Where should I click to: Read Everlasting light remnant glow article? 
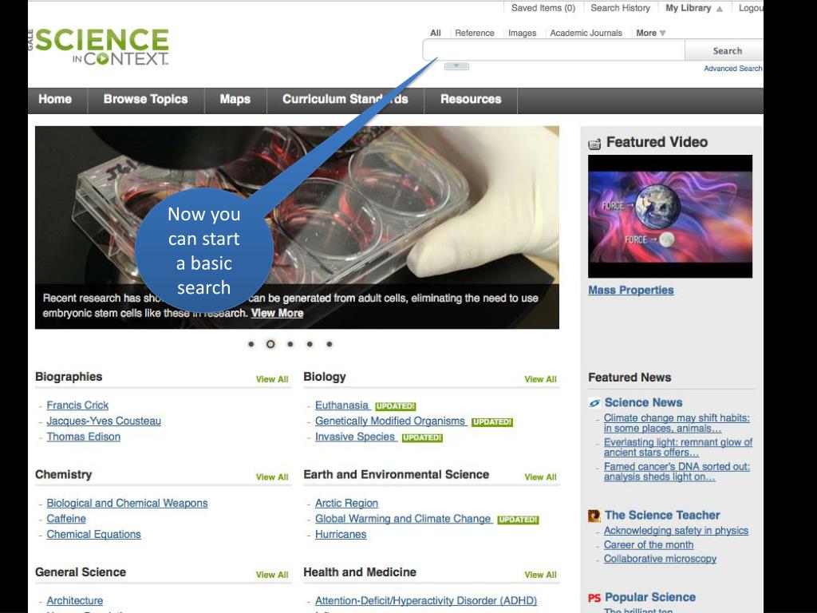pyautogui.click(x=678, y=447)
